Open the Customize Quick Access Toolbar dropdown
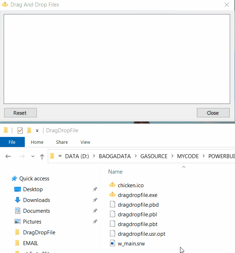The width and height of the screenshot is (235, 253). point(37,131)
